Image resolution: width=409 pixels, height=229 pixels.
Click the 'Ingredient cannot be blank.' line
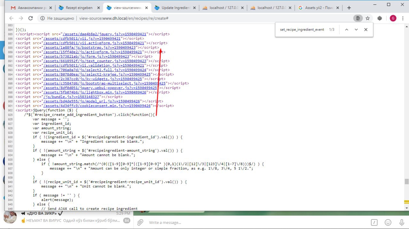coord(93,141)
